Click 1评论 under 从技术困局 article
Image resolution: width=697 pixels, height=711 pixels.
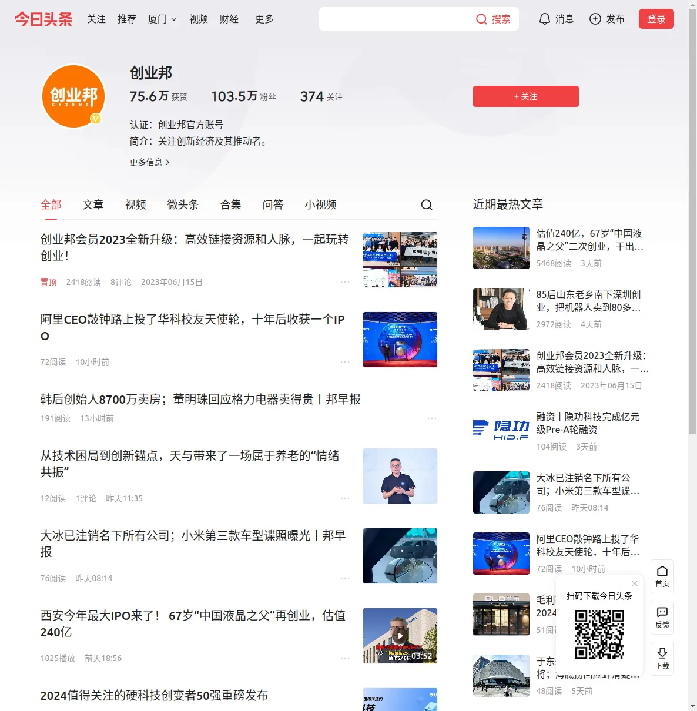click(x=86, y=498)
